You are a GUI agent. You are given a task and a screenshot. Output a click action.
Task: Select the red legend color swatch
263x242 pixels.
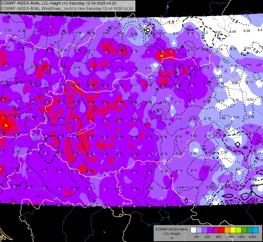click(222, 230)
